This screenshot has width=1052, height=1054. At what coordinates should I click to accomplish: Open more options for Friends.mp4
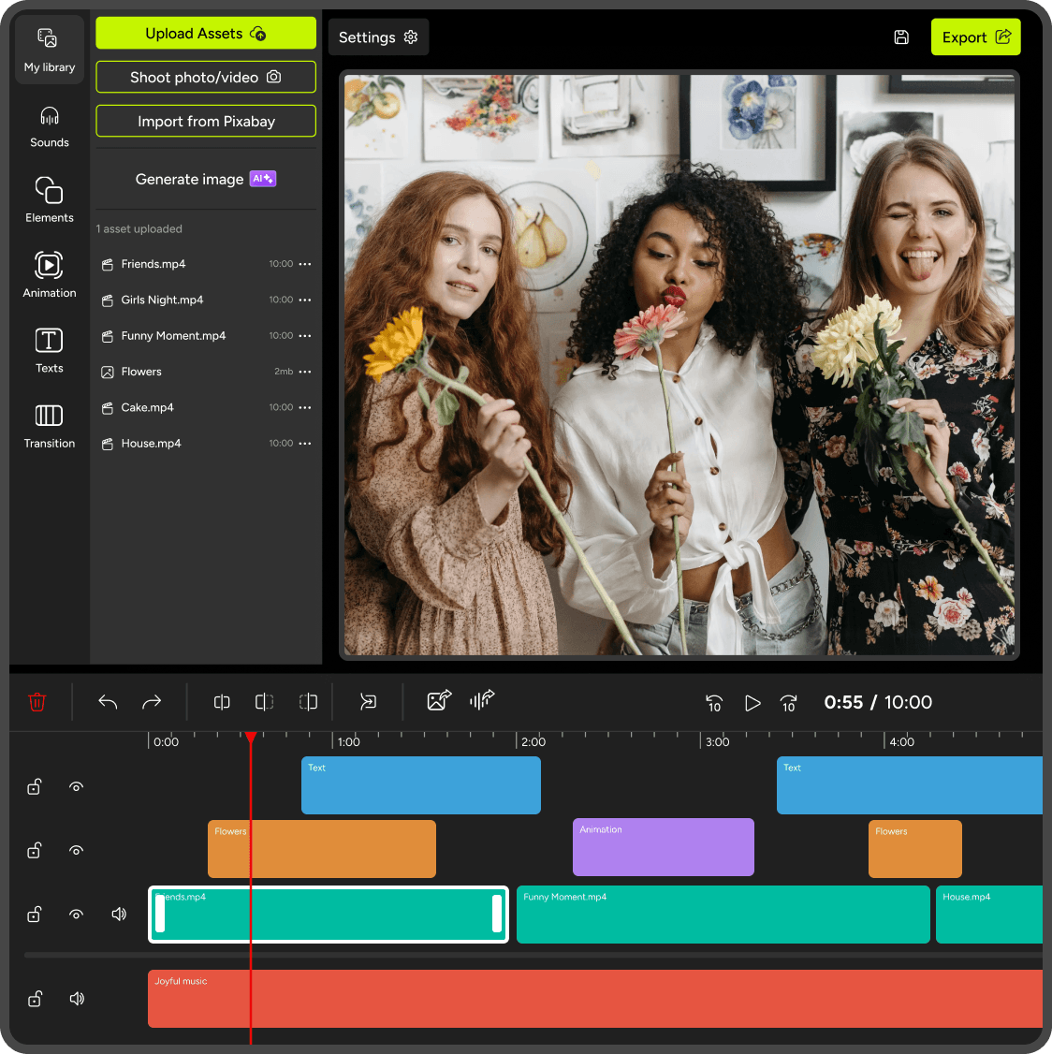[304, 264]
